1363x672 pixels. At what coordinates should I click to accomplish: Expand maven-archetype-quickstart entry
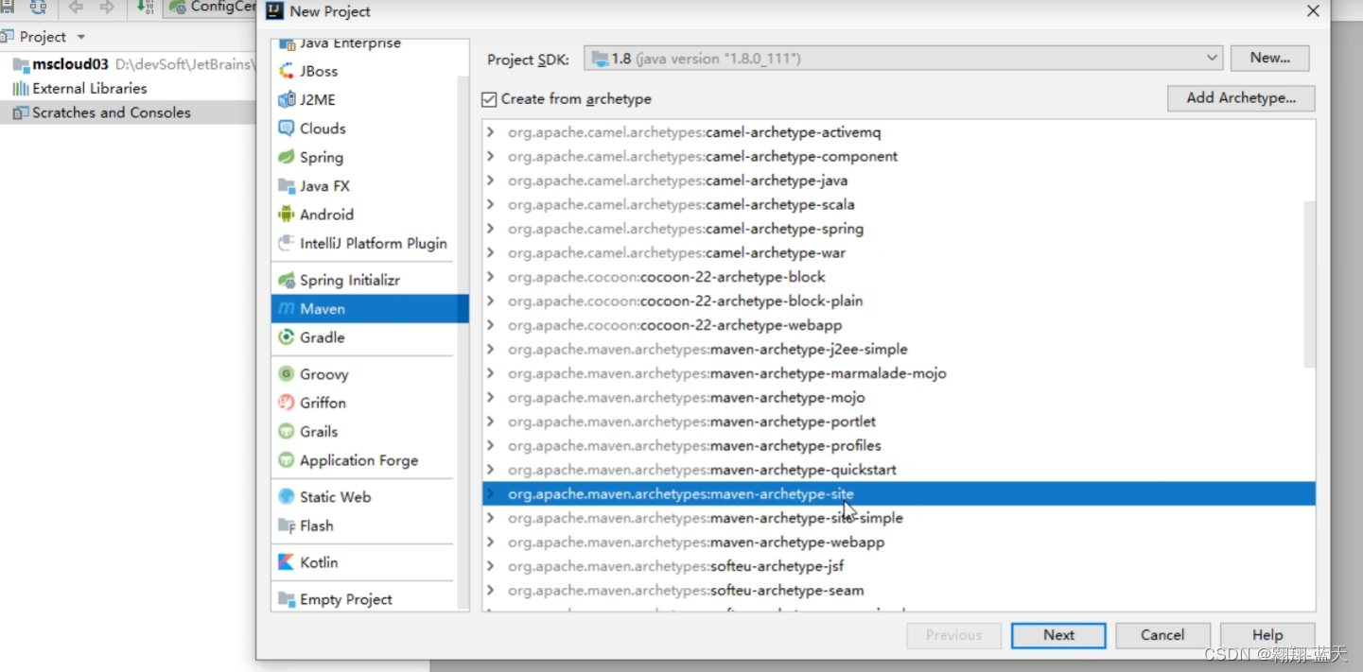[x=490, y=470]
